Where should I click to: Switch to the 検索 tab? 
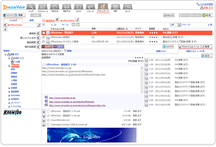click(31, 20)
